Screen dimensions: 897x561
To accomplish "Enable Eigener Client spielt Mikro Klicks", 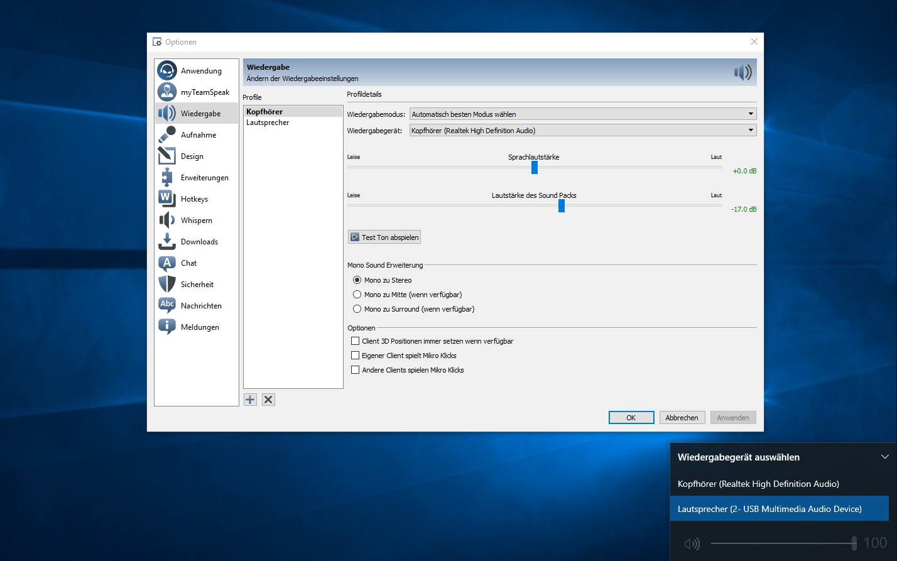I will click(355, 355).
